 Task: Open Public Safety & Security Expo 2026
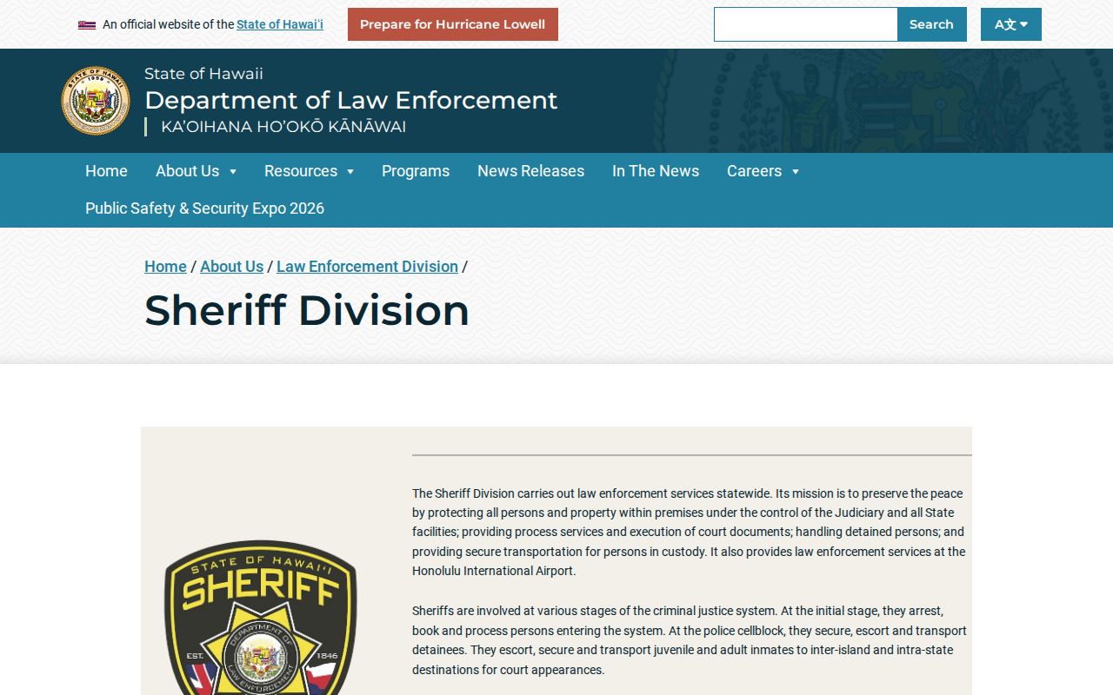(x=204, y=208)
